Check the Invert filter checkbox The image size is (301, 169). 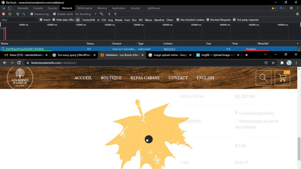coord(41,20)
